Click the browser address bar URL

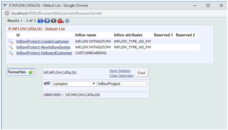(57, 13)
